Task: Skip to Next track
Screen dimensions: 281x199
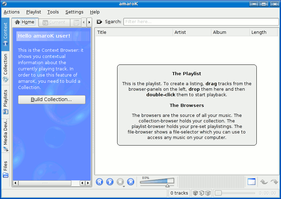Action: (131, 182)
